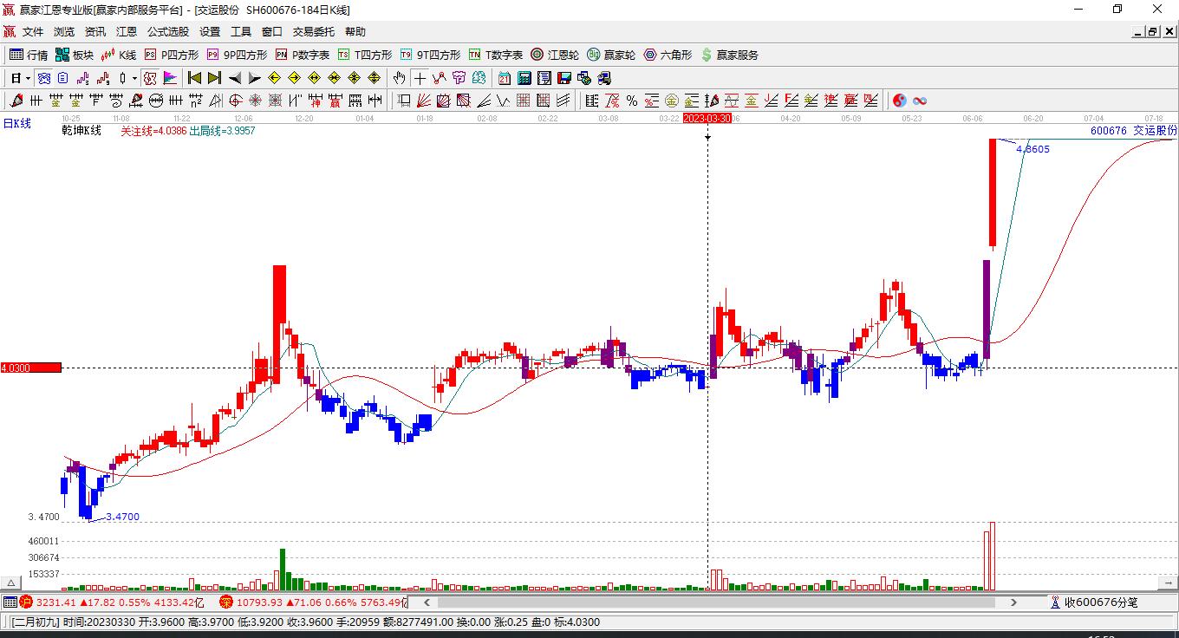Click the red pencil icon on the drawing toolbar
Image resolution: width=1179 pixels, height=638 pixels.
click(16, 101)
